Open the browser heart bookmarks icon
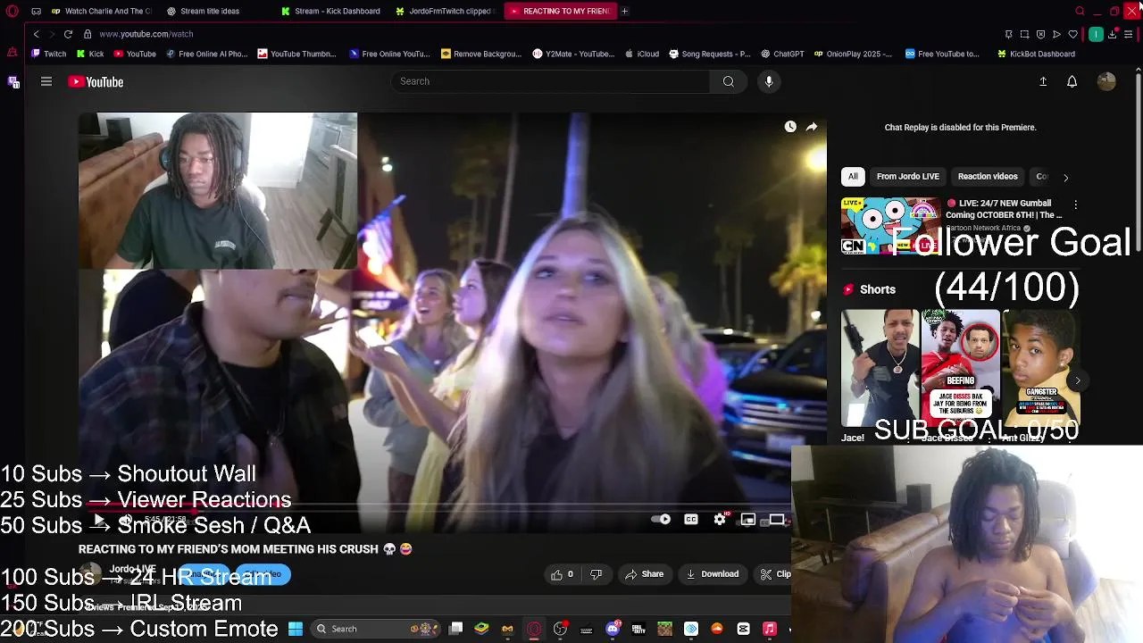This screenshot has width=1143, height=643. pyautogui.click(x=1072, y=34)
